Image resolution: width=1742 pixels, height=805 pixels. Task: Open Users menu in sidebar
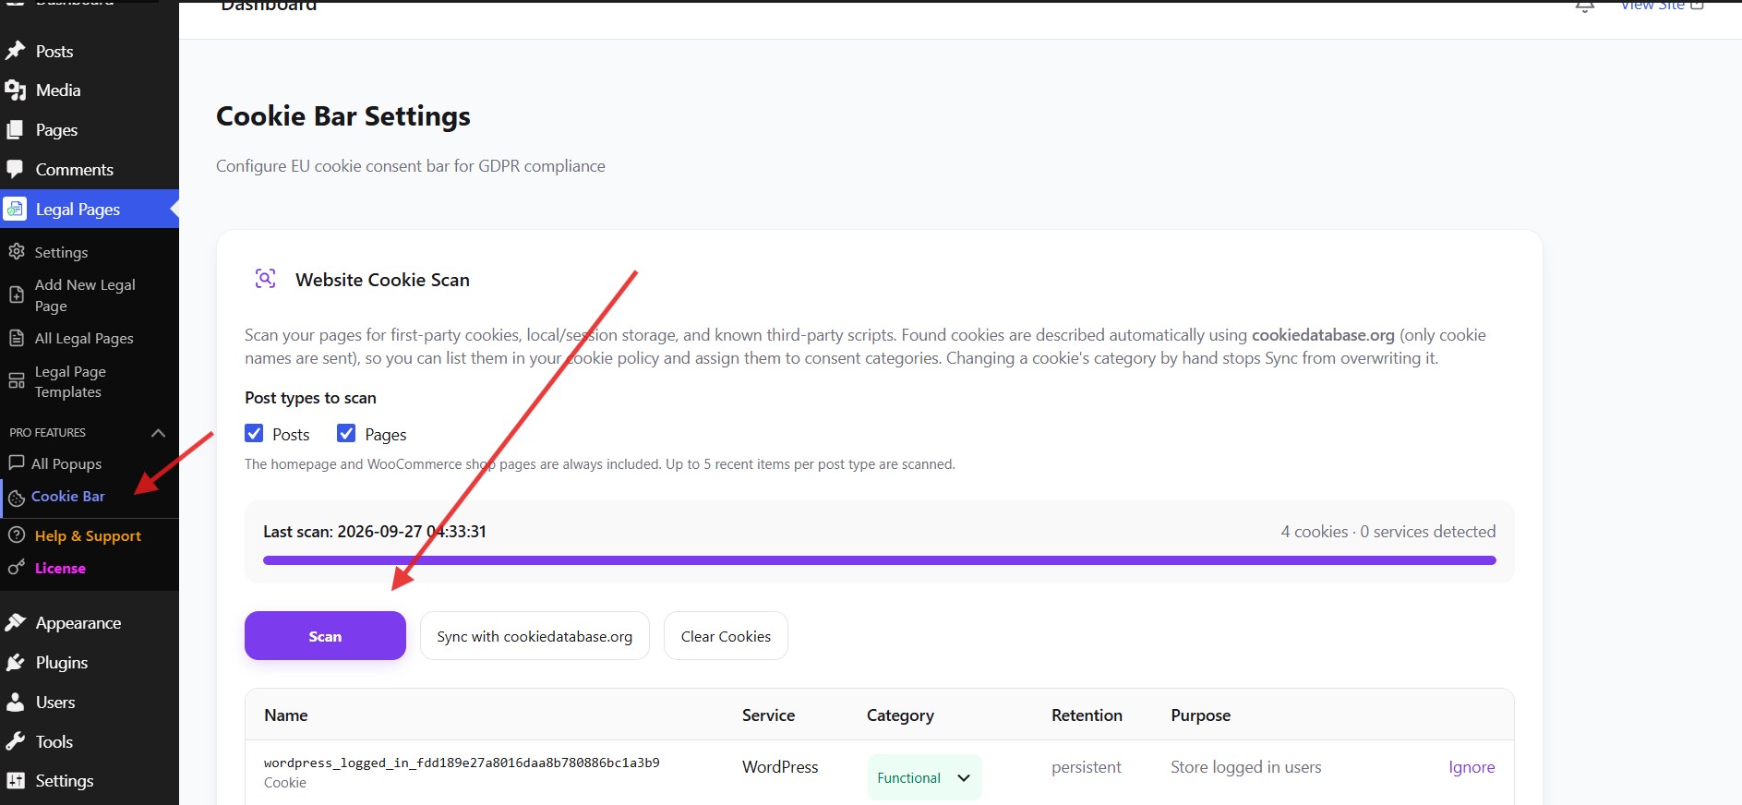click(55, 703)
